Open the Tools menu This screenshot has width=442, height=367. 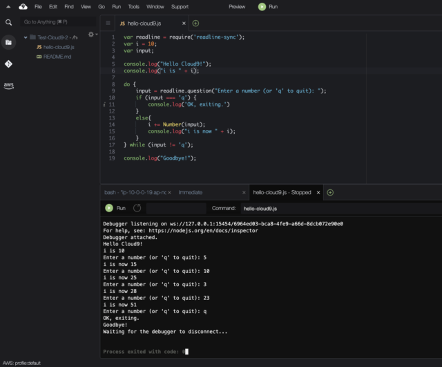click(x=133, y=7)
